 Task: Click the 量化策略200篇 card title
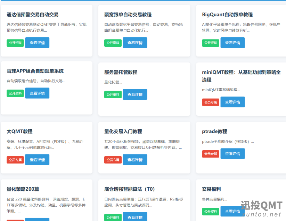pos(23,189)
